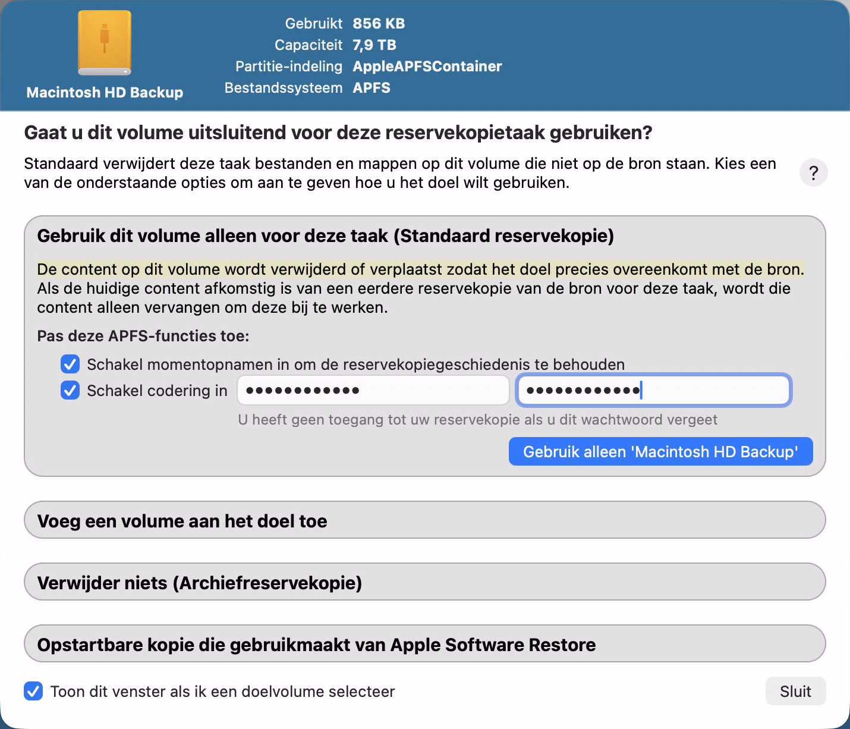850x729 pixels.
Task: Click the APFS Bestandssysteem value
Action: point(372,87)
